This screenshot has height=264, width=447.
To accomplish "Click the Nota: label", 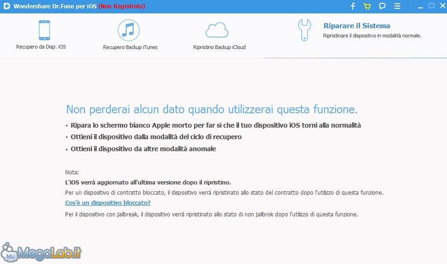I will [x=72, y=172].
